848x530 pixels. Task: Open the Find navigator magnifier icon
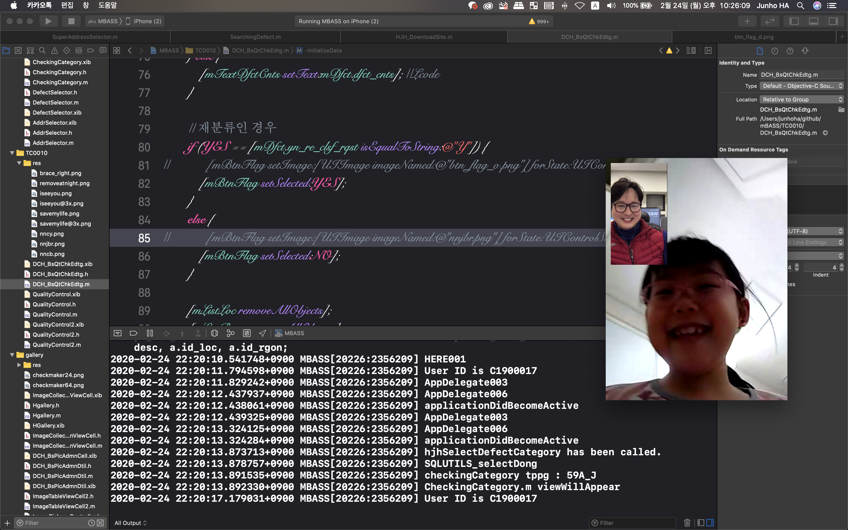tap(42, 50)
